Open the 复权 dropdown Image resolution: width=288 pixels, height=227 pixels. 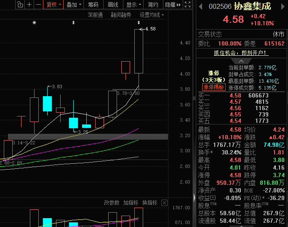click(53, 5)
